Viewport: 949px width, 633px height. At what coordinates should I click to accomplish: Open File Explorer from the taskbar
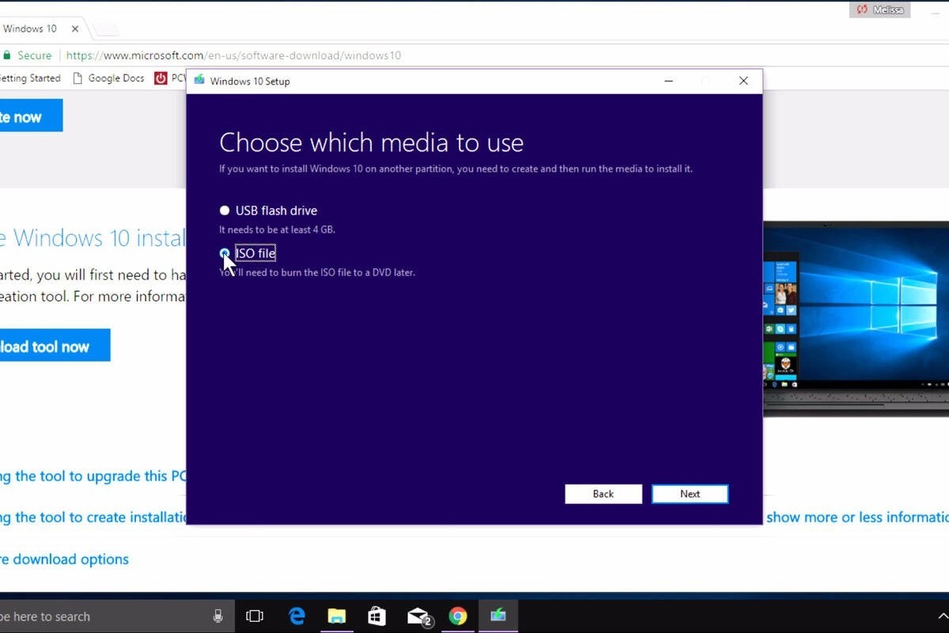[x=337, y=616]
